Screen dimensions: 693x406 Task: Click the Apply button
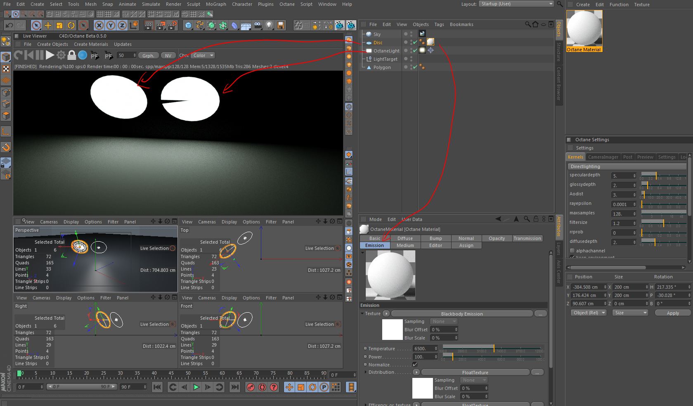[672, 313]
